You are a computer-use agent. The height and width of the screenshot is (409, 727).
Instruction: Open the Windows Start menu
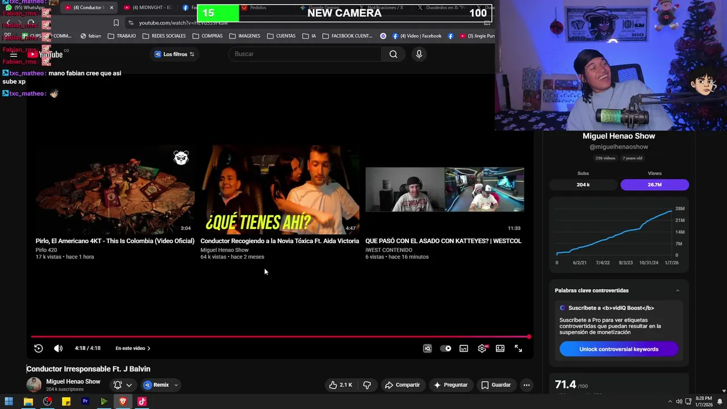(9, 402)
